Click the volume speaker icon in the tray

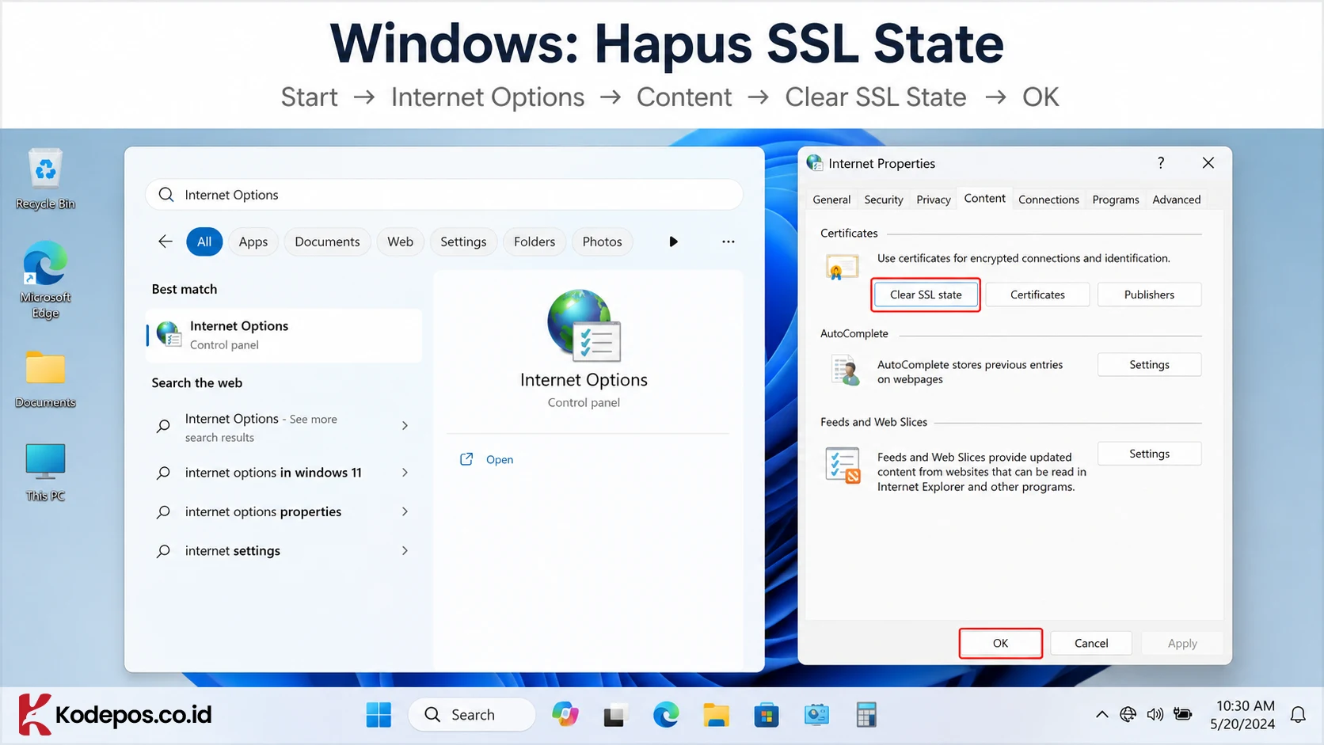[1155, 715]
